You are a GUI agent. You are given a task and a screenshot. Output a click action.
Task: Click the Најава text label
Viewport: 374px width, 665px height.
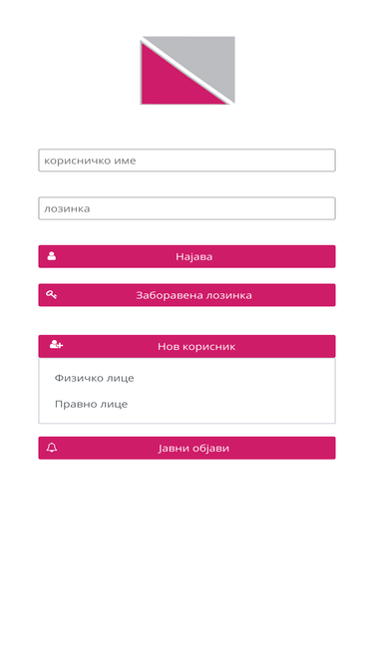tap(194, 256)
